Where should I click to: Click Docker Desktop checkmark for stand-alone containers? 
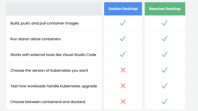[x=123, y=39]
